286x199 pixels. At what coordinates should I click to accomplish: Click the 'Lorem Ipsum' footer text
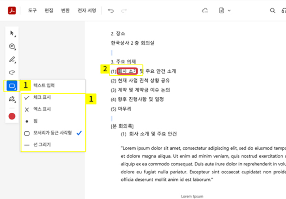(192, 196)
